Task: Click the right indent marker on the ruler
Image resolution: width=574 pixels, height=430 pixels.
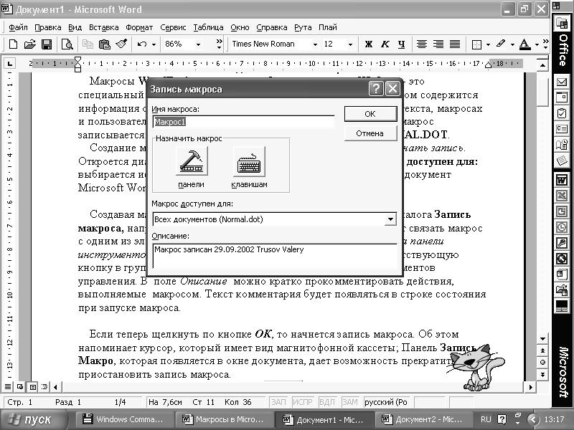Action: (488, 65)
